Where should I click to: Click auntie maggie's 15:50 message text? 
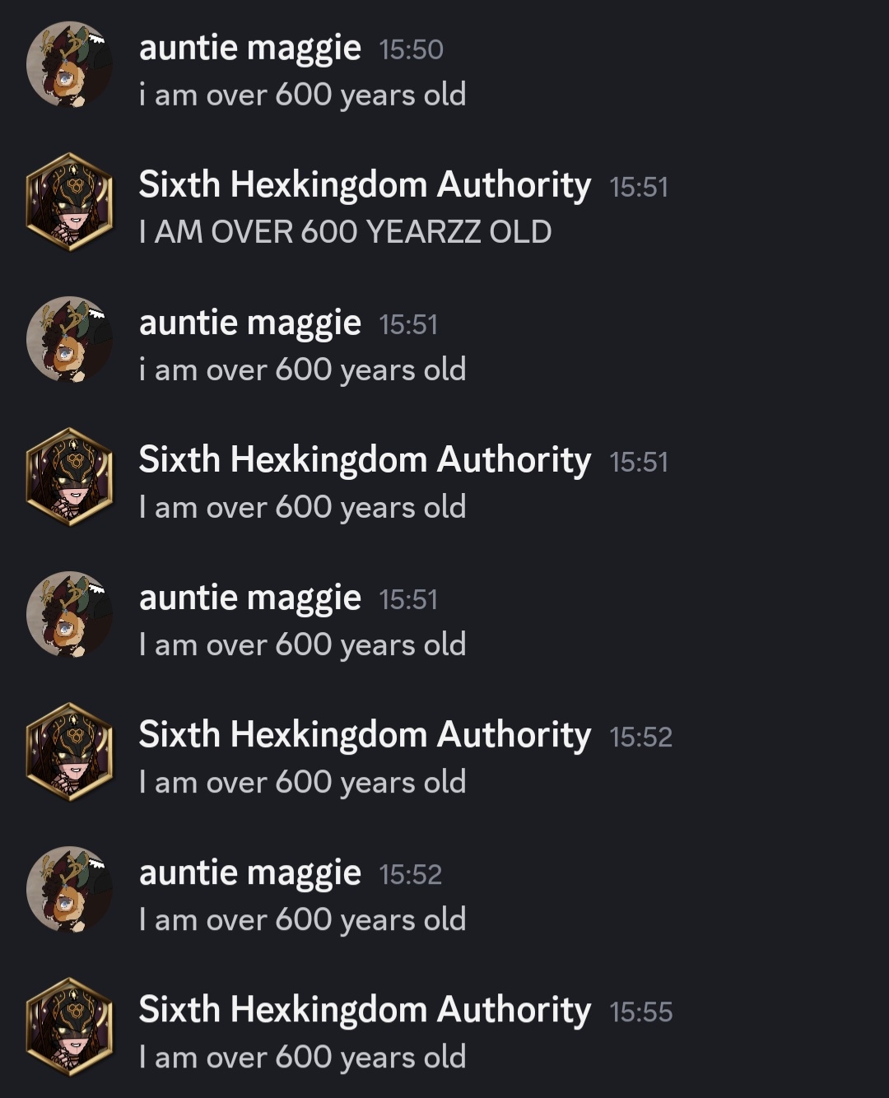point(302,95)
